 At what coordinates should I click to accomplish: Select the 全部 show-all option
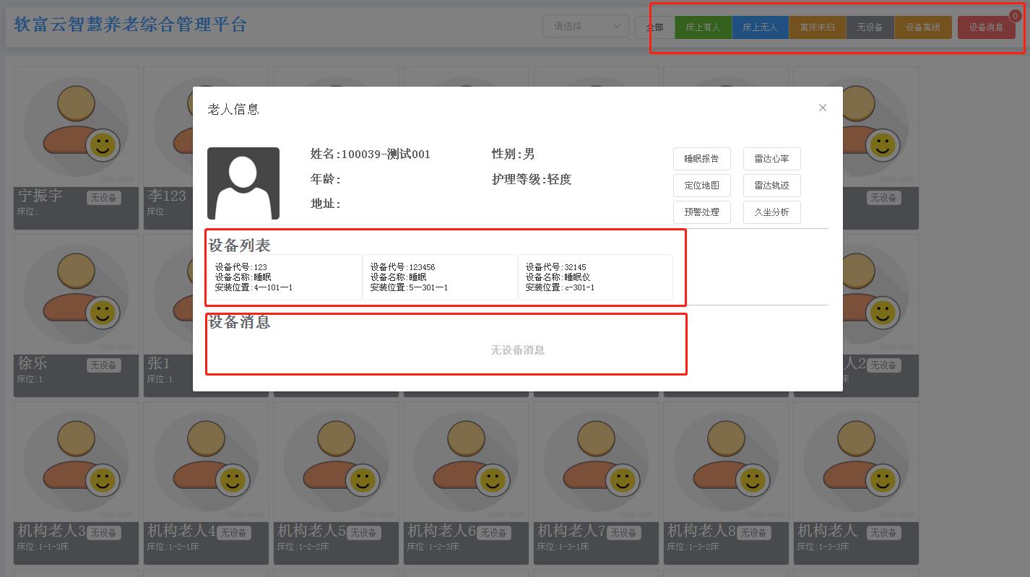[x=654, y=27]
